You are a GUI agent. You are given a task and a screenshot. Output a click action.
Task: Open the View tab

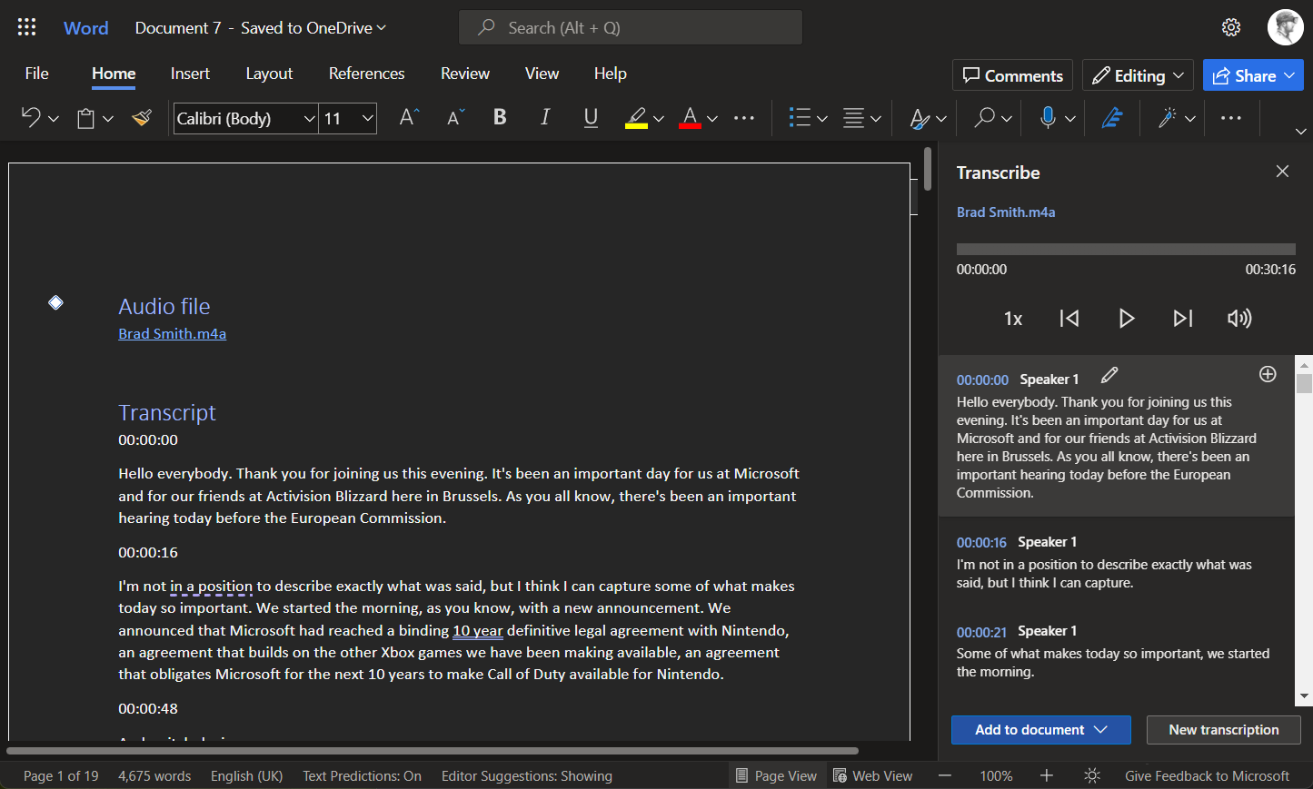click(x=542, y=74)
